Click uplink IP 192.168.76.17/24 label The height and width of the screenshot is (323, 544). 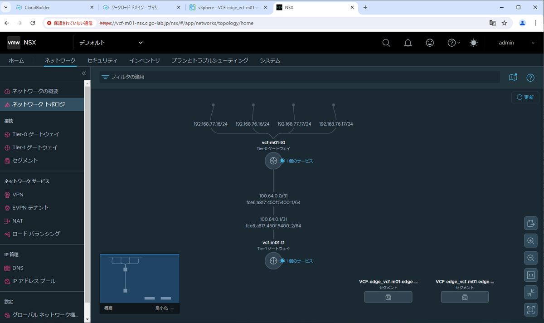tap(336, 124)
